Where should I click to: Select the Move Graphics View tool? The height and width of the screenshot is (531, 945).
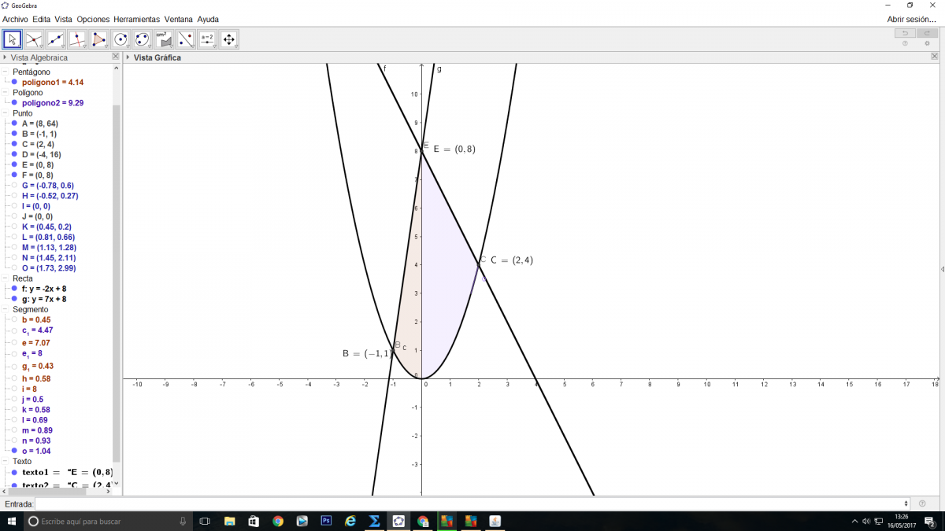click(x=228, y=39)
